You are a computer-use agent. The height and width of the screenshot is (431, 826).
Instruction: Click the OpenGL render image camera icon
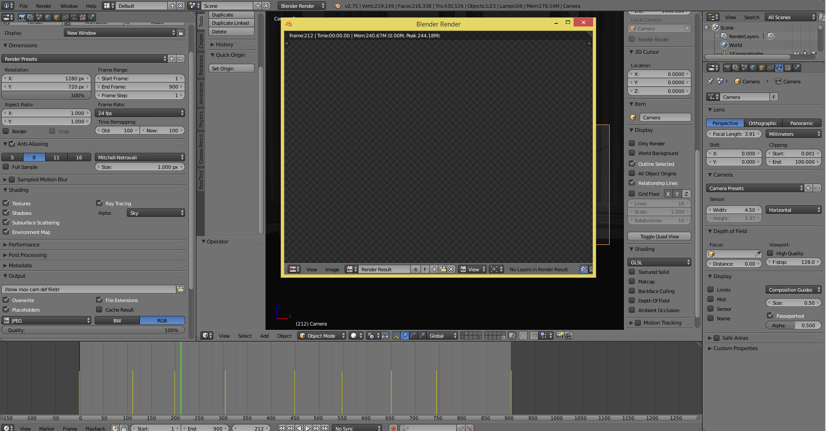[560, 336]
